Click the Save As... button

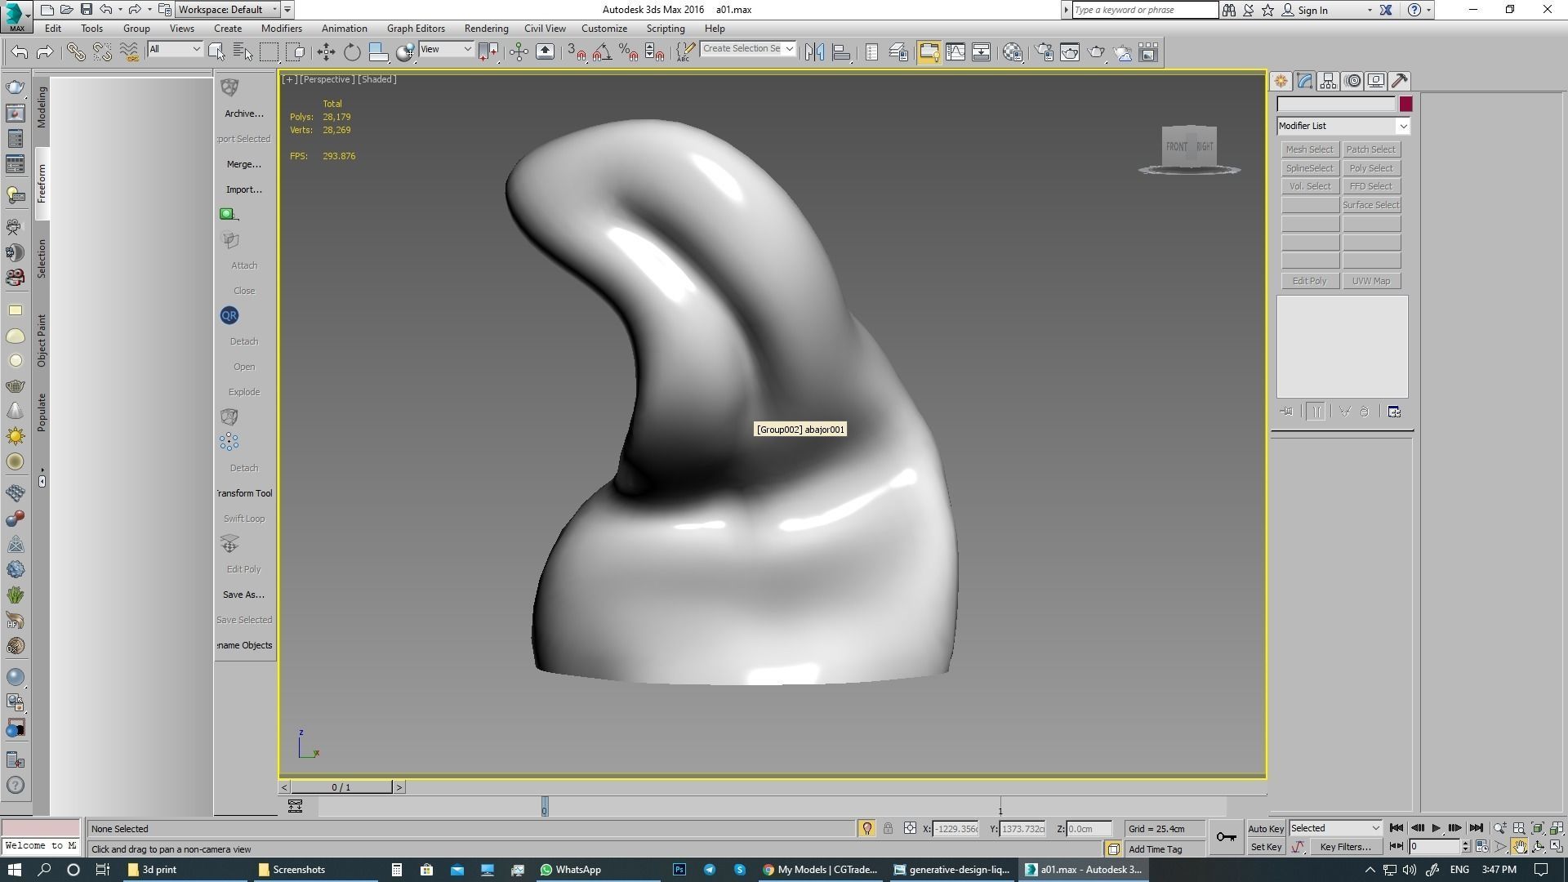244,595
